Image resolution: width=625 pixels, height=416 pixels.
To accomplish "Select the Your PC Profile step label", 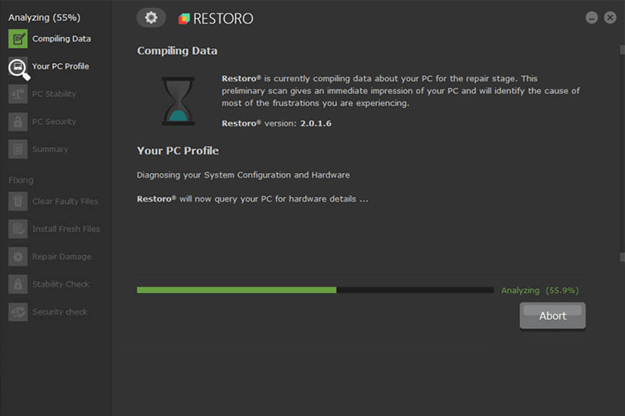I will pos(60,66).
